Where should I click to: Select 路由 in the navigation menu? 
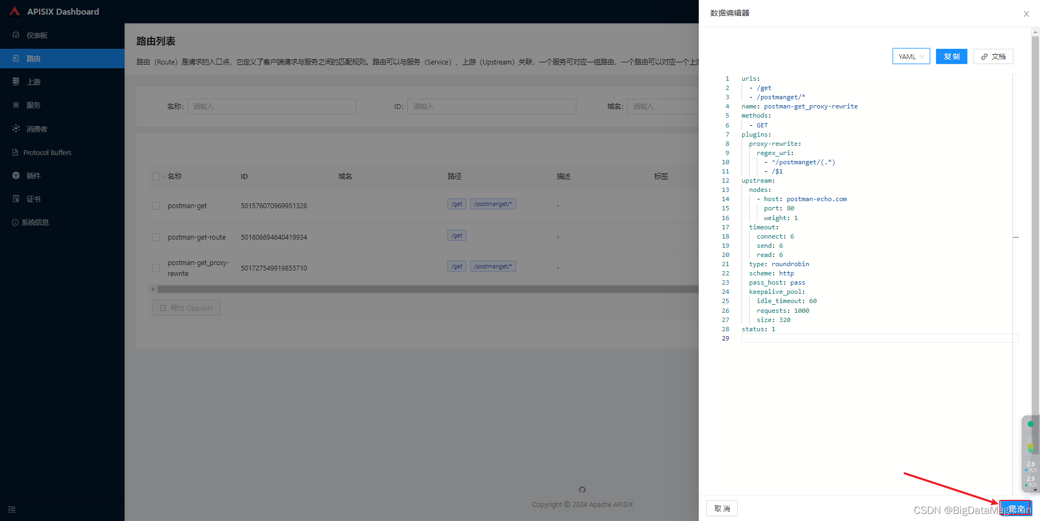pos(32,58)
